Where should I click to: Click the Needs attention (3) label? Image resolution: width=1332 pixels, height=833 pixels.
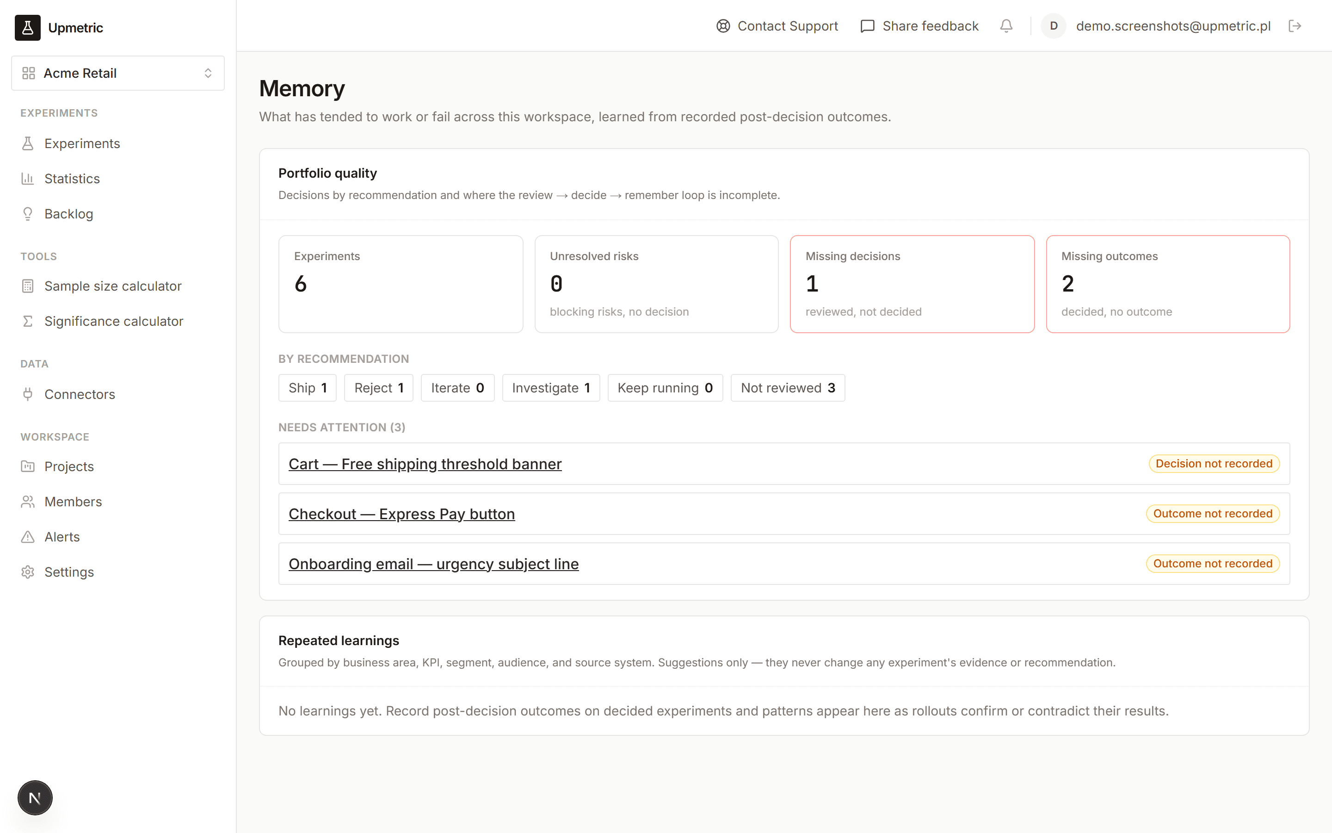pos(342,428)
